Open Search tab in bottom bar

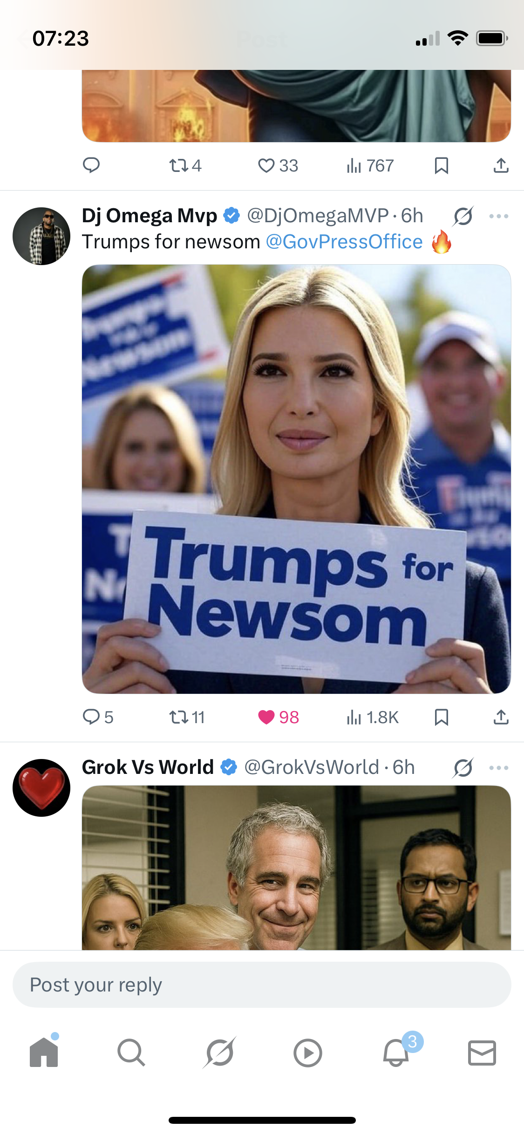131,1052
